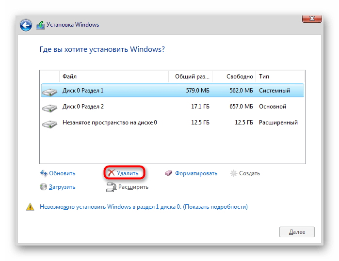Click the drive icon of Диск 0 Раздел 2
The height and width of the screenshot is (261, 339).
[50, 108]
